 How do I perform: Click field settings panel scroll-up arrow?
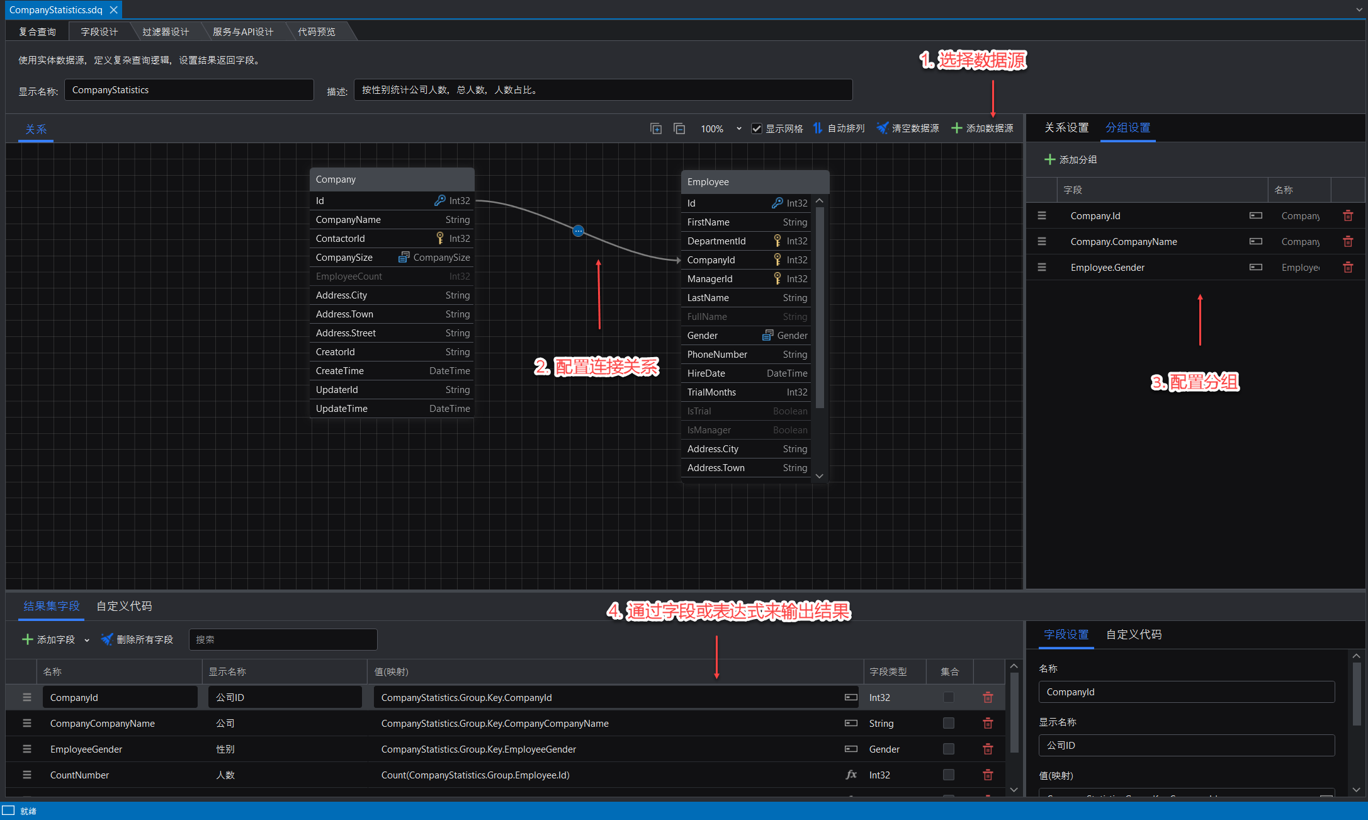[1357, 656]
